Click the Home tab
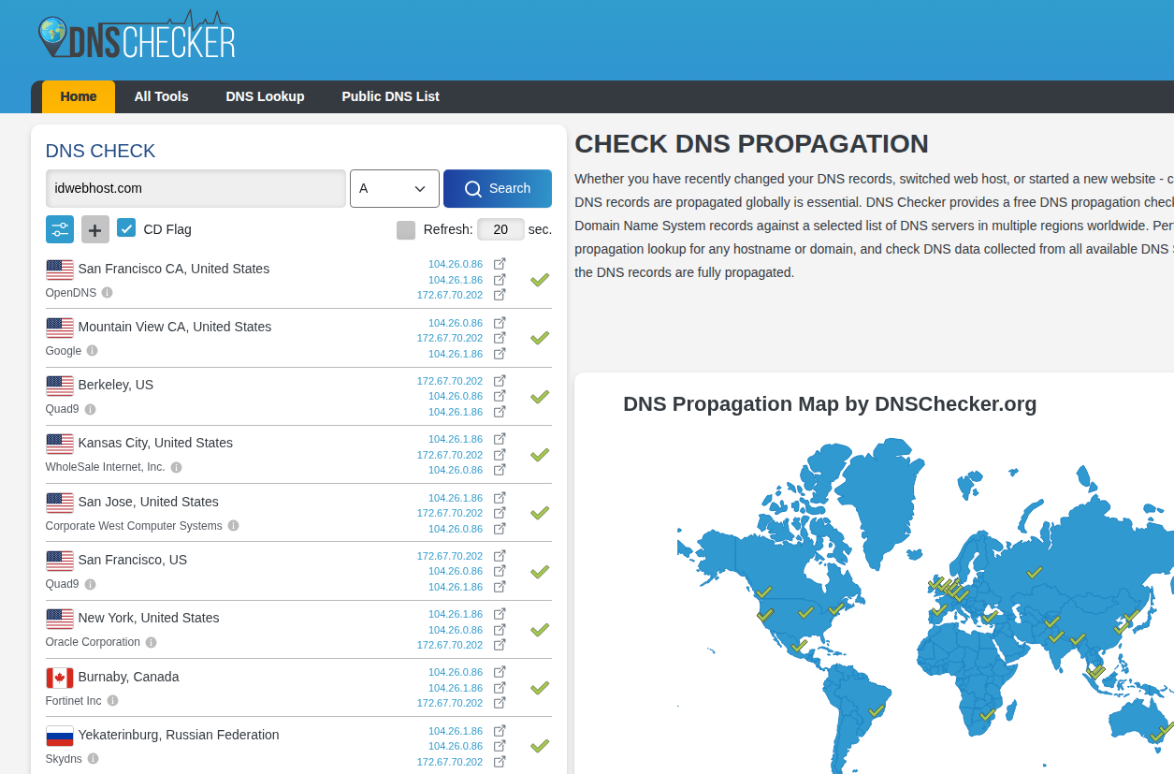 (79, 96)
